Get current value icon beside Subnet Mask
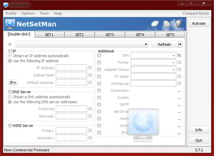The width and height of the screenshot is (214, 156). point(90,75)
